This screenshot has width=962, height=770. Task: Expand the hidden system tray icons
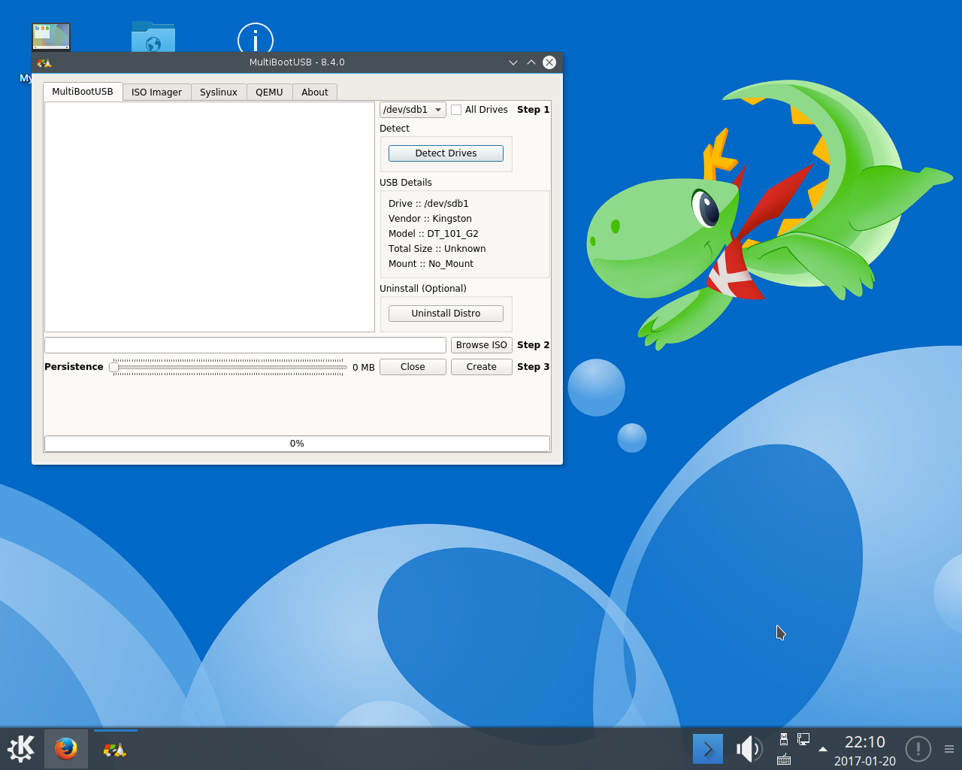coord(823,749)
